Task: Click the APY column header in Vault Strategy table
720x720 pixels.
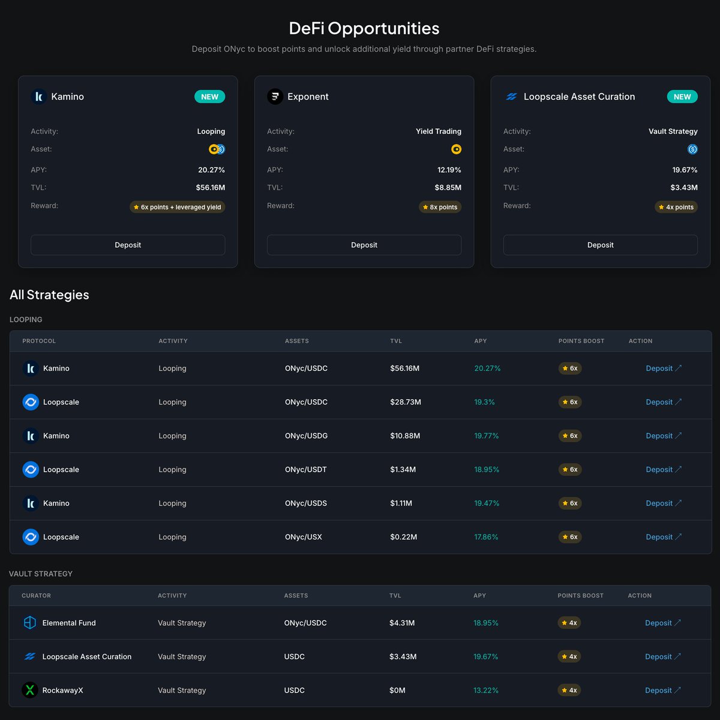Action: (479, 596)
